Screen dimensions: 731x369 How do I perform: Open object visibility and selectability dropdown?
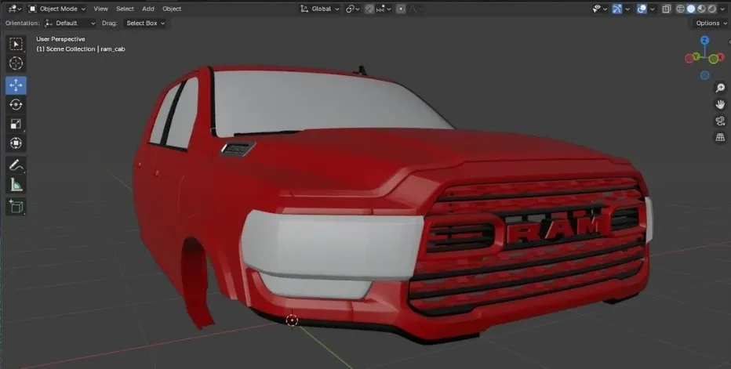coord(599,9)
